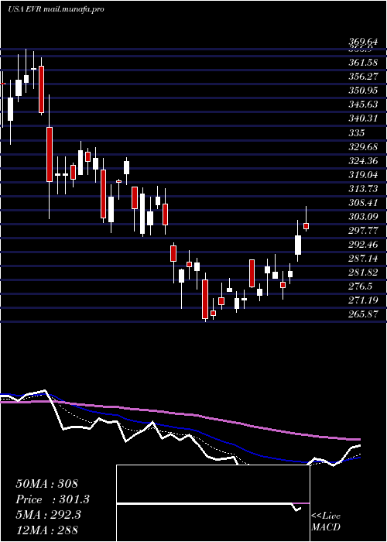This screenshot has height=542, width=387.
Task: Select the 292.46 price axis label
Action: pos(362,245)
